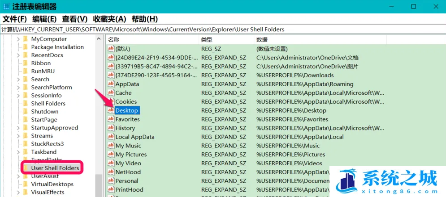Click the tree pane scroll up arrow

click(x=99, y=39)
